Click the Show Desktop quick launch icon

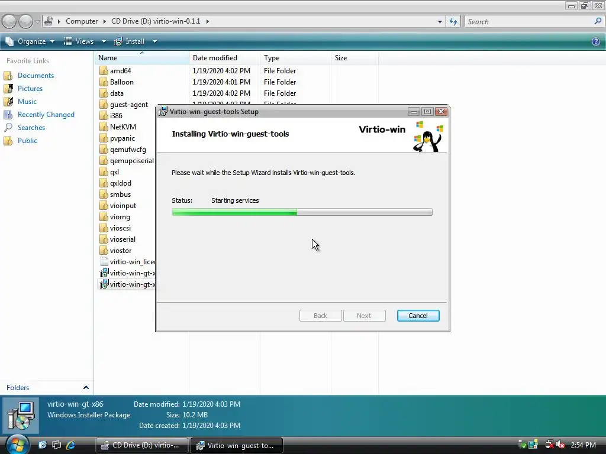[x=42, y=445]
